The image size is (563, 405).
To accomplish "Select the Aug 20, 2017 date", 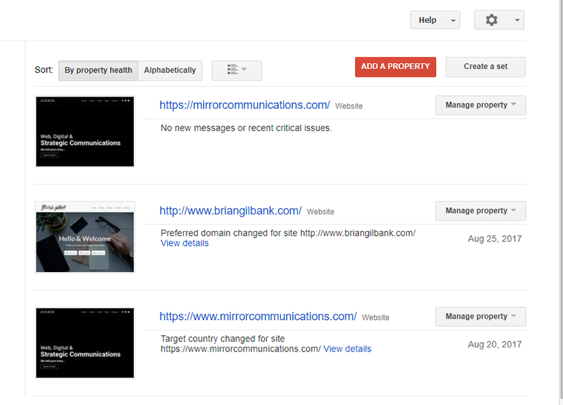I will [x=494, y=345].
